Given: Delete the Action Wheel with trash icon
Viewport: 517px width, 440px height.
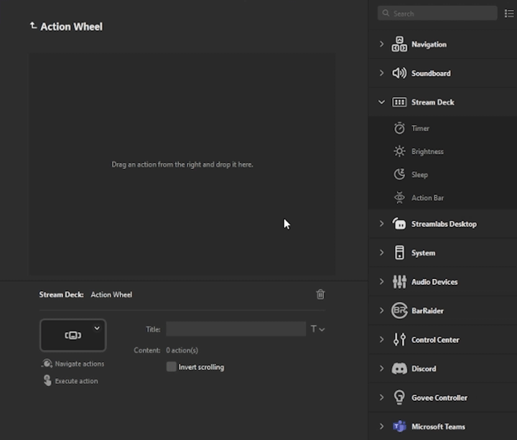Looking at the screenshot, I should click(x=320, y=294).
